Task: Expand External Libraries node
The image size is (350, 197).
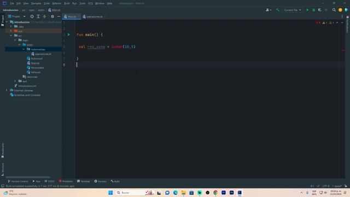Action: 7,90
